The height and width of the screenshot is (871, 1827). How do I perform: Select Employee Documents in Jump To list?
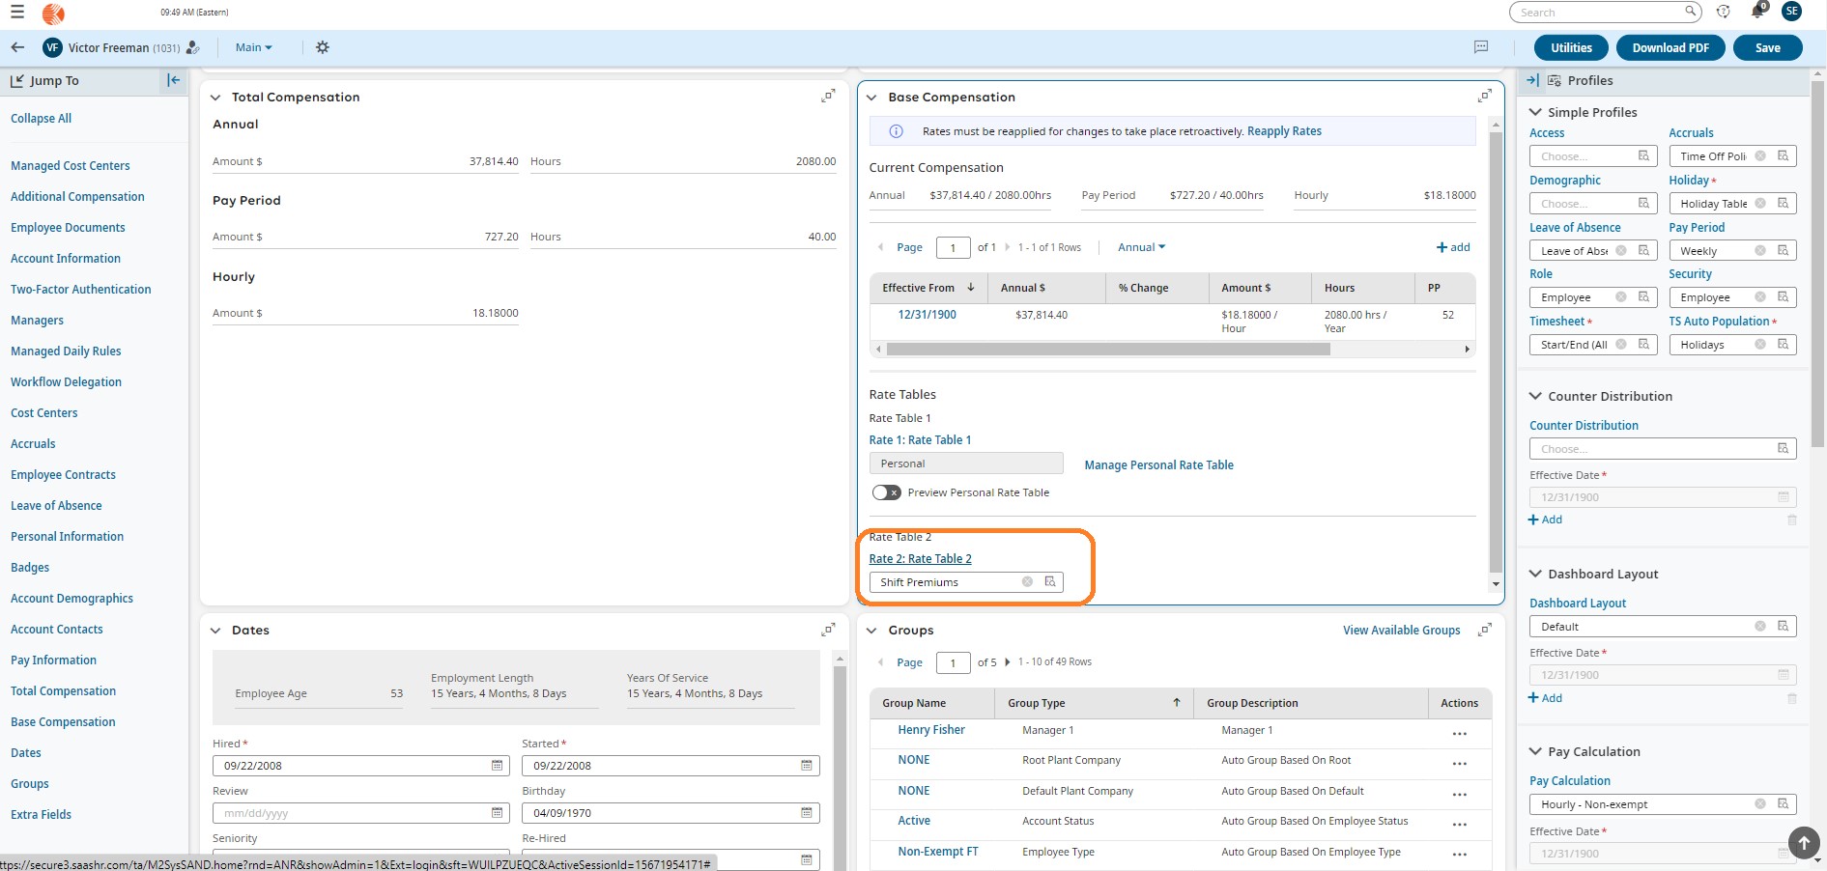pyautogui.click(x=68, y=228)
